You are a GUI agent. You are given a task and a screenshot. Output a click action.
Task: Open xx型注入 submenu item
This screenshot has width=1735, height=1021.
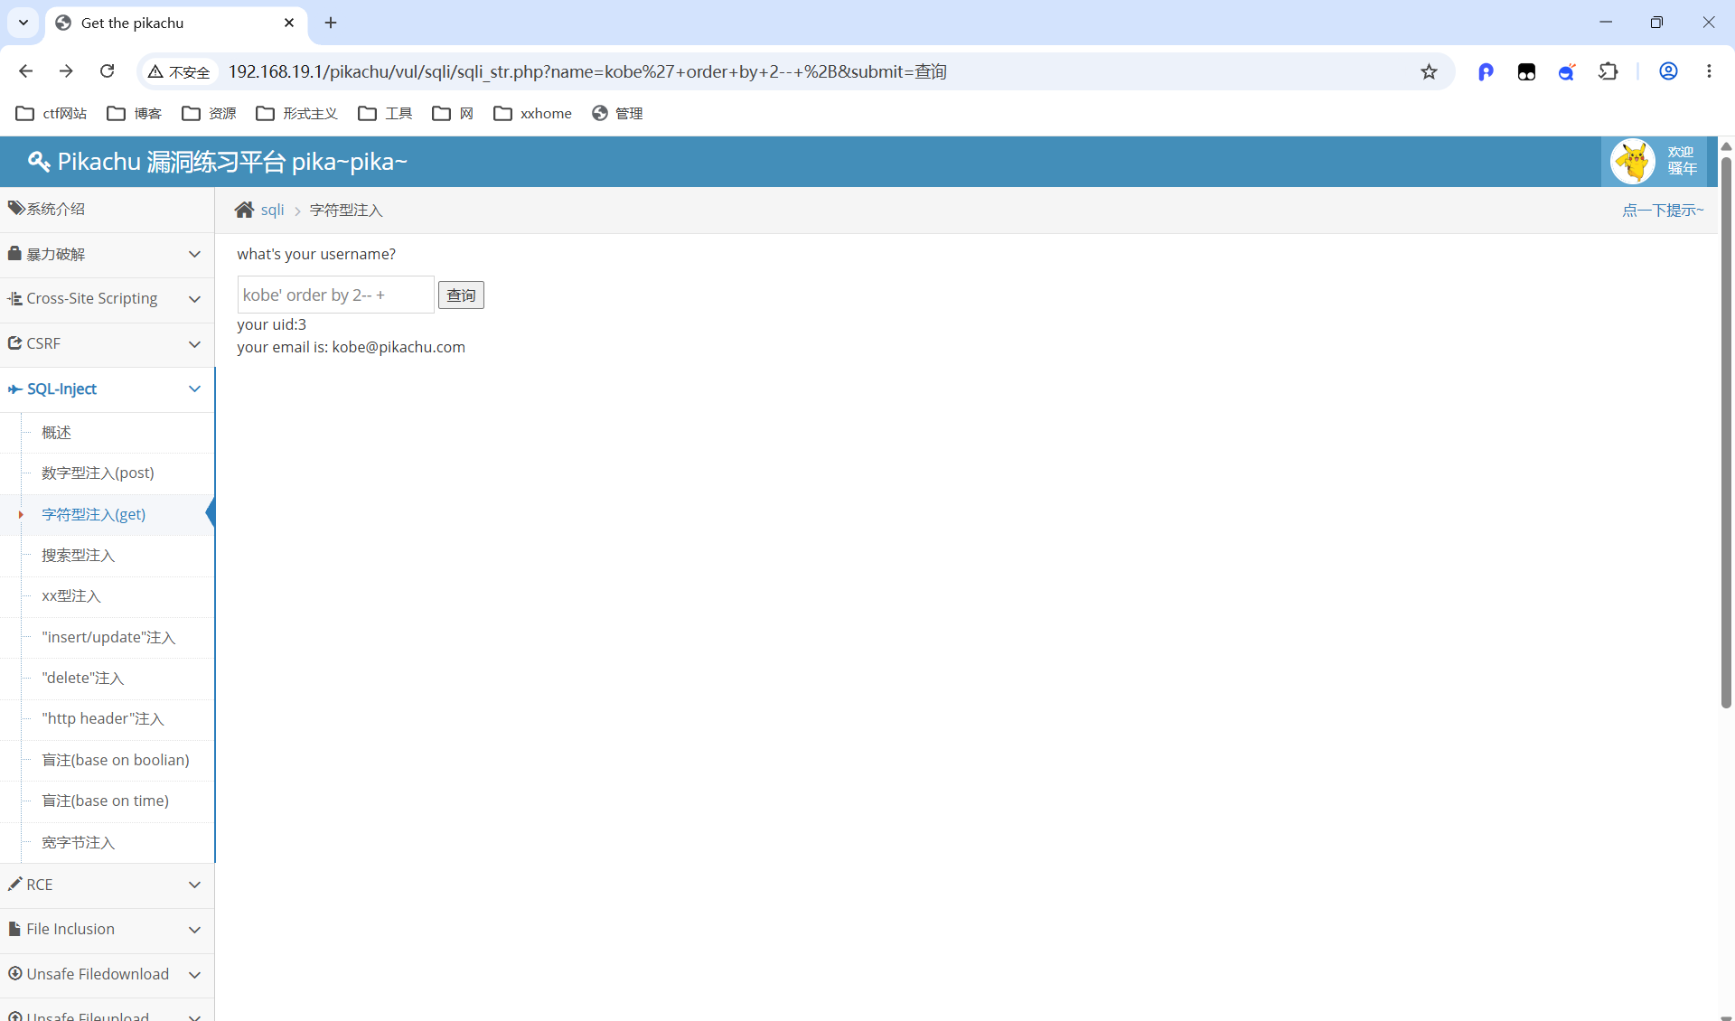(x=70, y=595)
